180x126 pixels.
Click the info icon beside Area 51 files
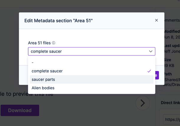point(53,43)
